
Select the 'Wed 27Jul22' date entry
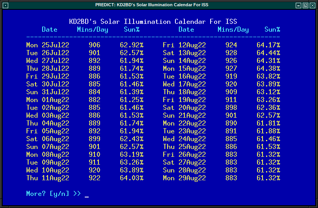48,61
